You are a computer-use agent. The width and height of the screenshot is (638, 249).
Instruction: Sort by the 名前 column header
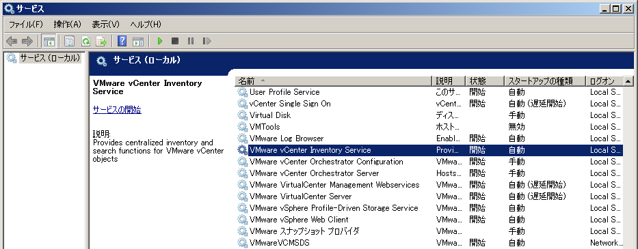click(333, 81)
